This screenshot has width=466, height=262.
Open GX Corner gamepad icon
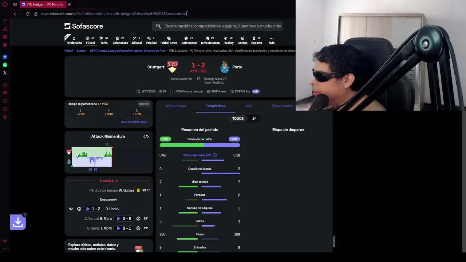(x=15, y=4)
